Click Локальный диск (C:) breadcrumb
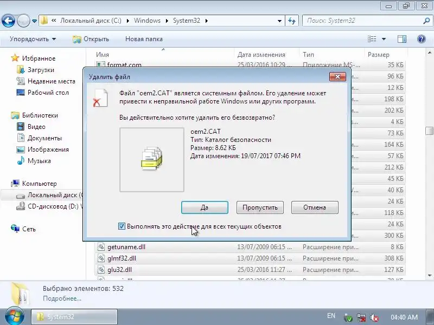 [x=91, y=21]
